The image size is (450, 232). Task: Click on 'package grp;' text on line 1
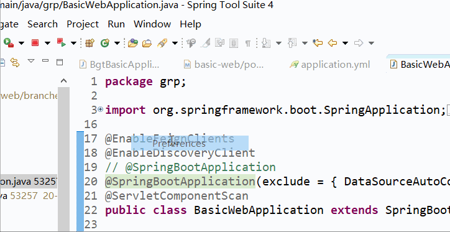click(x=146, y=82)
